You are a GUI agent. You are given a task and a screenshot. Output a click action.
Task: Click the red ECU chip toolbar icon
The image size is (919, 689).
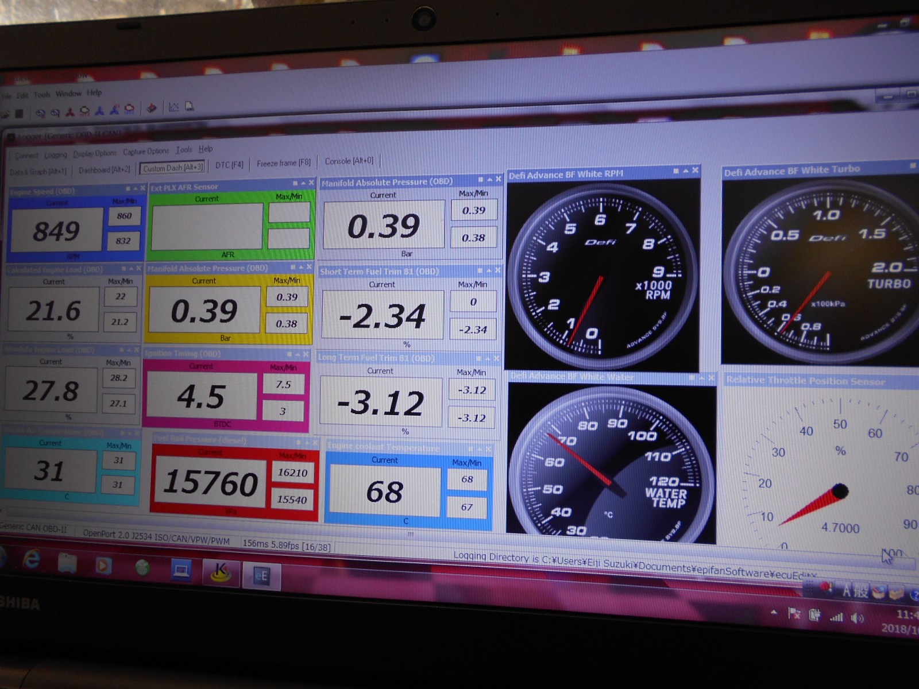coord(152,108)
